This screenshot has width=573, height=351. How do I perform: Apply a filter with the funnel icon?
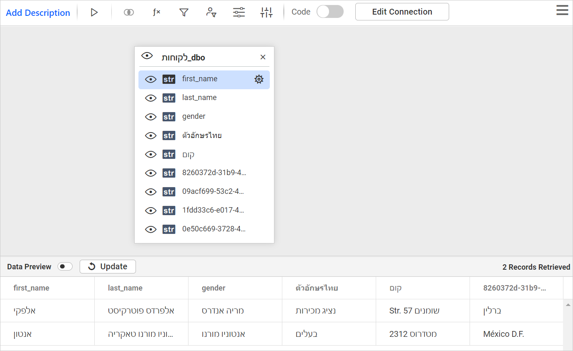(x=183, y=12)
